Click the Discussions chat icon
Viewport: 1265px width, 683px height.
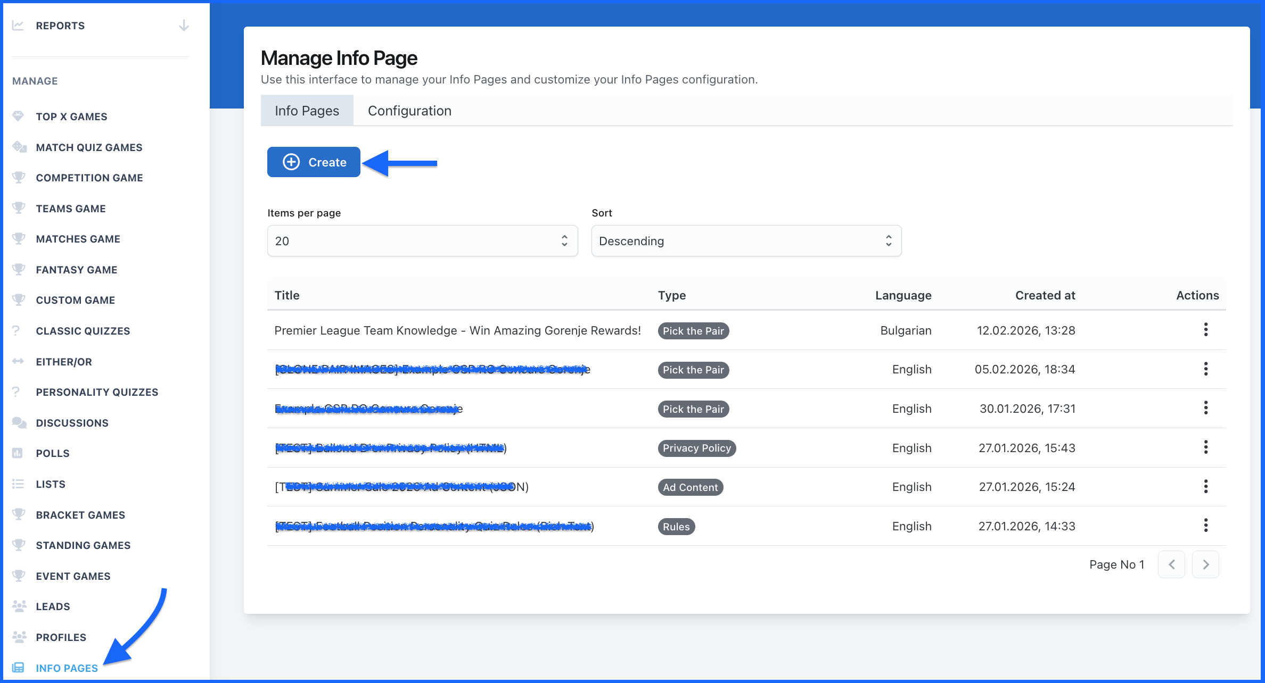19,422
